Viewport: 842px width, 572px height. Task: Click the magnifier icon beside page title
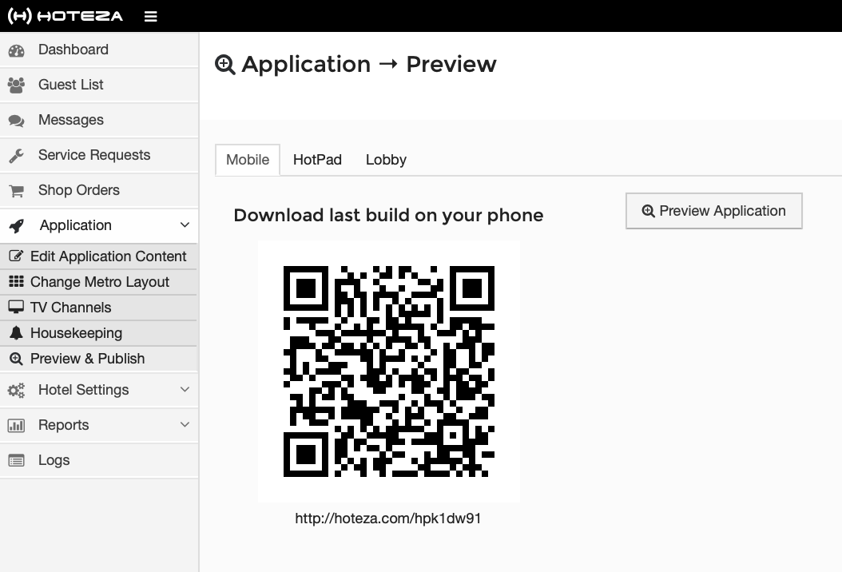click(225, 65)
